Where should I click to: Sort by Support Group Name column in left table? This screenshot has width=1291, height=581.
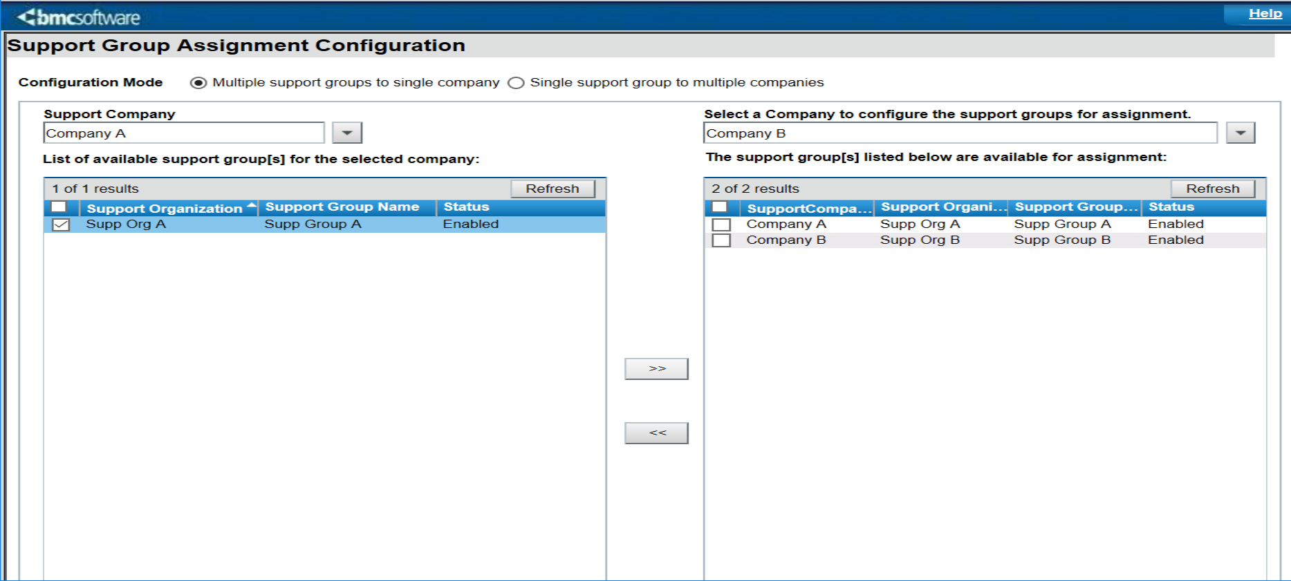coord(342,207)
